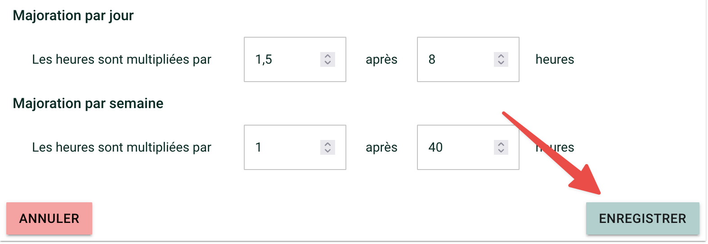This screenshot has height=244, width=708.
Task: Decrease the daily hours threshold with the down arrow
Action: point(501,63)
